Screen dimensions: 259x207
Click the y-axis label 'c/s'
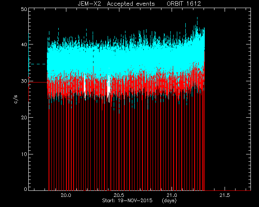pos(16,99)
